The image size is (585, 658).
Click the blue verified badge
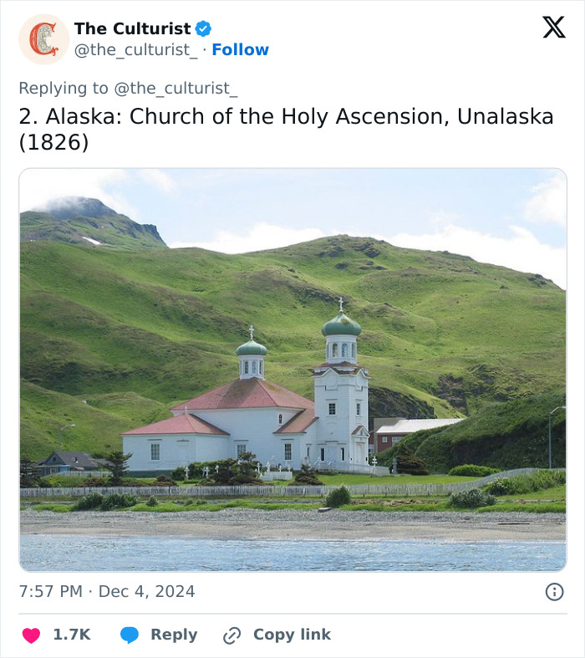pyautogui.click(x=203, y=29)
